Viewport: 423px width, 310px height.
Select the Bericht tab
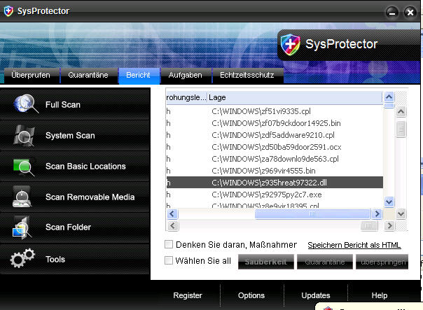coord(138,75)
